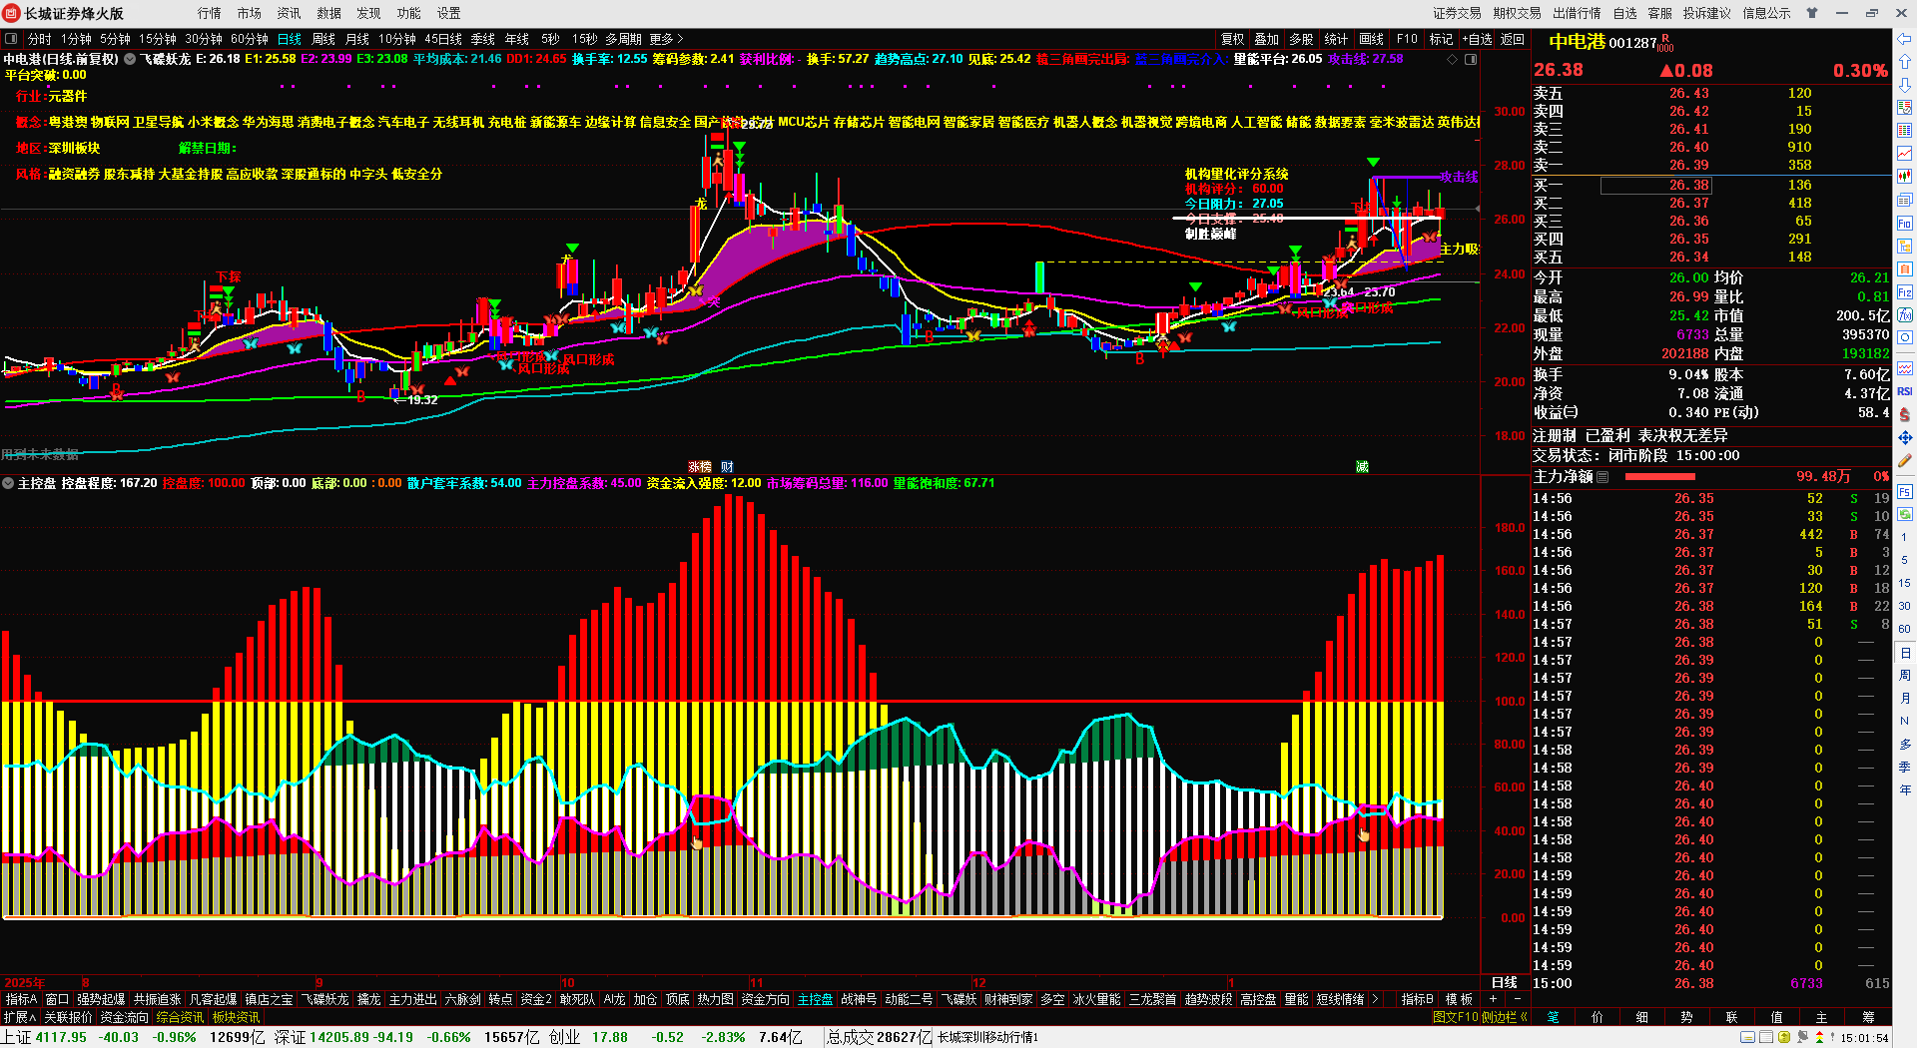Open the 筹 chips tab at bottom right
The width and height of the screenshot is (1917, 1048).
coord(1868,1017)
